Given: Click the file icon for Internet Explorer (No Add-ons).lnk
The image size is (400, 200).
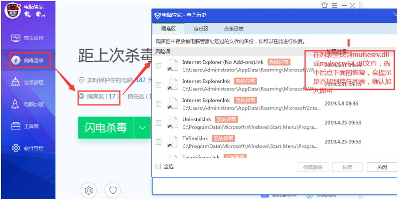Looking at the screenshot, I should point(173,66).
